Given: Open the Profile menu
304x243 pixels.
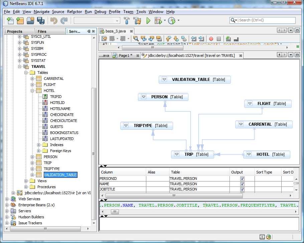Looking at the screenshot, I should tap(114, 12).
